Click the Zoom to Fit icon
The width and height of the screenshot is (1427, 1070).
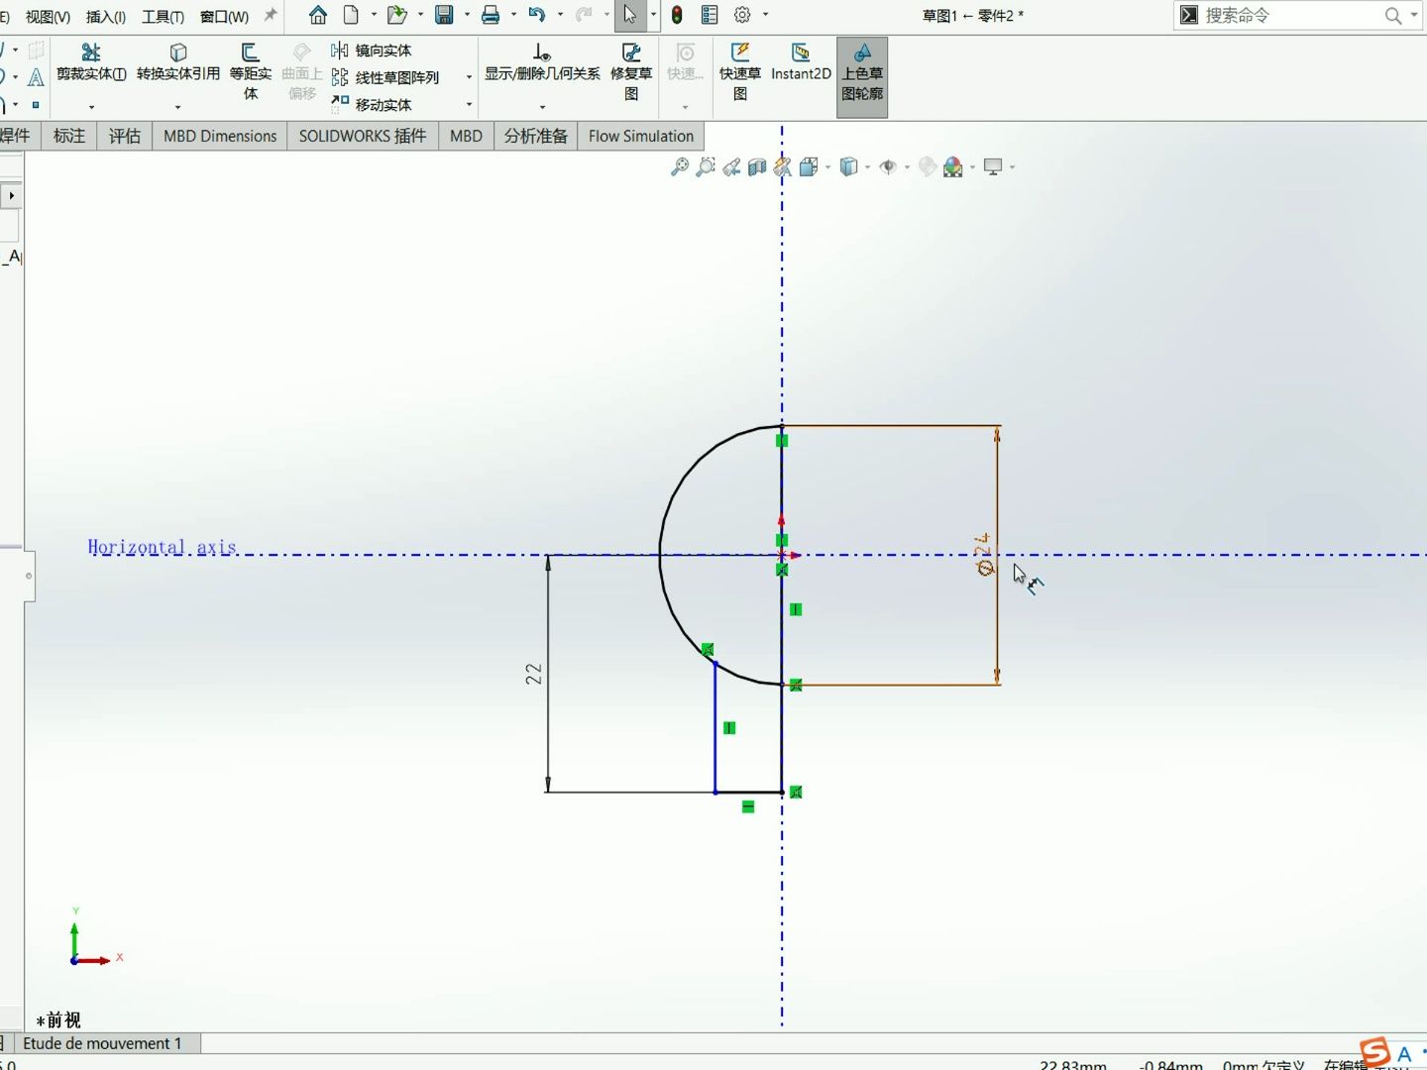pos(679,166)
